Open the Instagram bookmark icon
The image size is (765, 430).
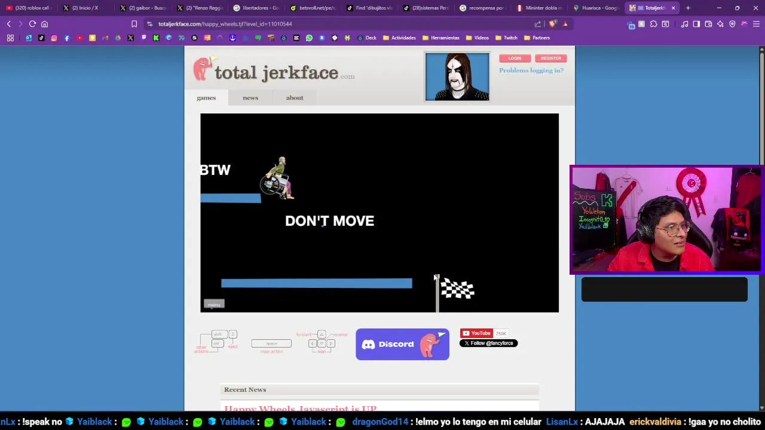point(54,38)
